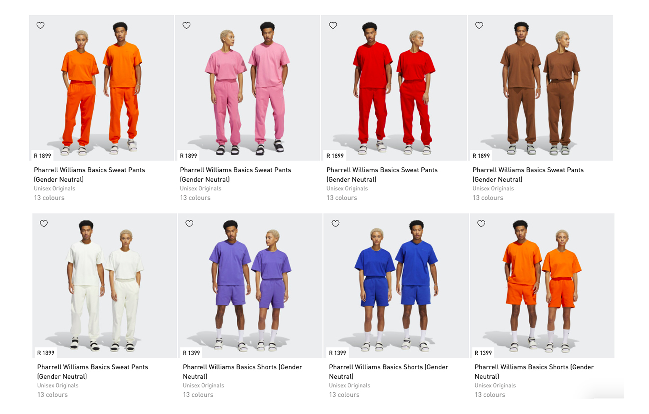This screenshot has width=649, height=414.
Task: Open brown Pharrell Williams Basics Sweat Pants title
Action: (528, 174)
